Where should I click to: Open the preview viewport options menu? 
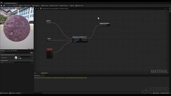1,8
